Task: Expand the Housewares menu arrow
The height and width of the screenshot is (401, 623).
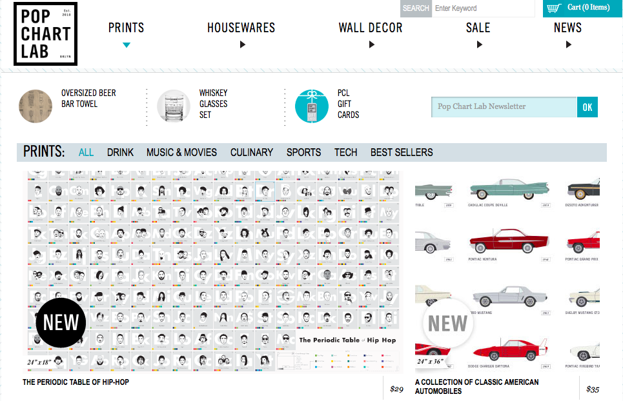Action: pos(243,45)
